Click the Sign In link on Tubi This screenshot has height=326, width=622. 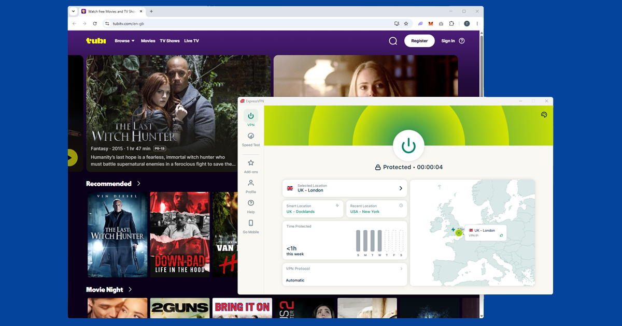[x=448, y=41]
